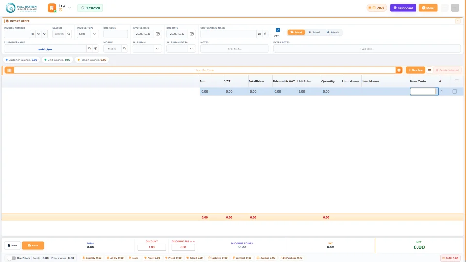Click Delete Selected button
466x262 pixels.
click(448, 70)
